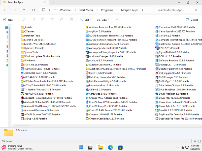Click the Forward navigation arrow

pos(15,10)
